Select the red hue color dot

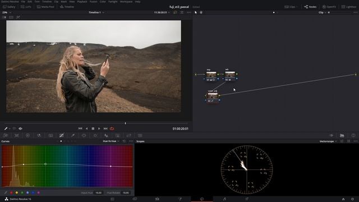(x=11, y=193)
